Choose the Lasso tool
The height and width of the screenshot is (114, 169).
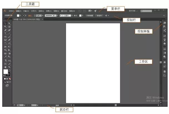(9, 27)
